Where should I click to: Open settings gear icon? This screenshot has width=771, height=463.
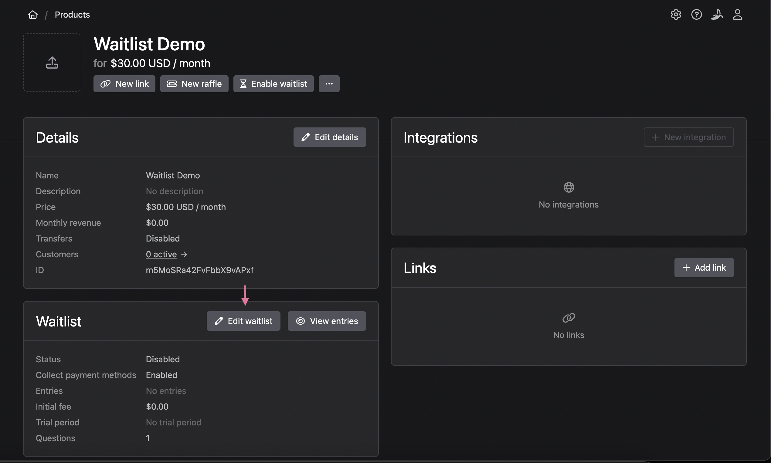point(676,15)
